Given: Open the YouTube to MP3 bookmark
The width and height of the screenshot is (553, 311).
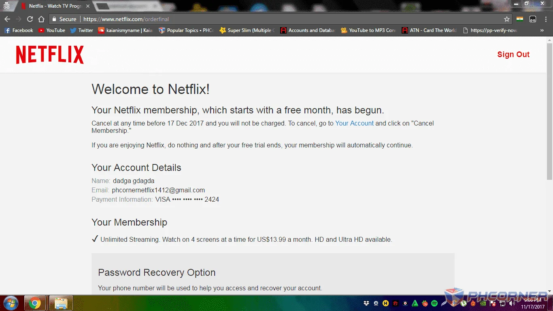Looking at the screenshot, I should click(x=368, y=30).
